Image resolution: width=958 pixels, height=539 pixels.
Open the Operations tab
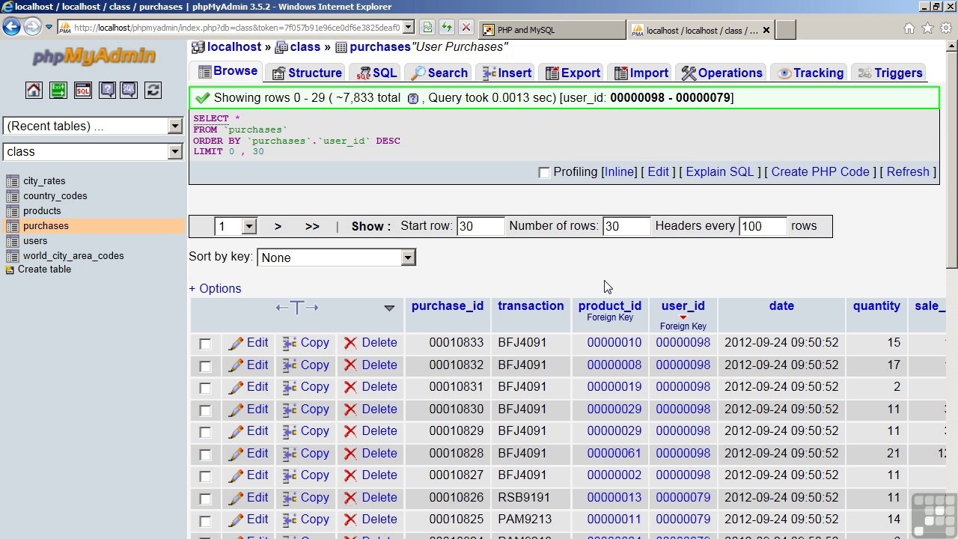click(x=721, y=73)
